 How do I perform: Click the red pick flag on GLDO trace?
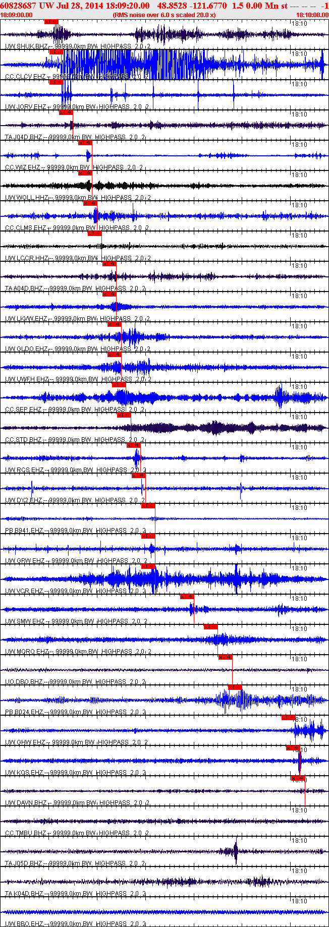tap(115, 324)
